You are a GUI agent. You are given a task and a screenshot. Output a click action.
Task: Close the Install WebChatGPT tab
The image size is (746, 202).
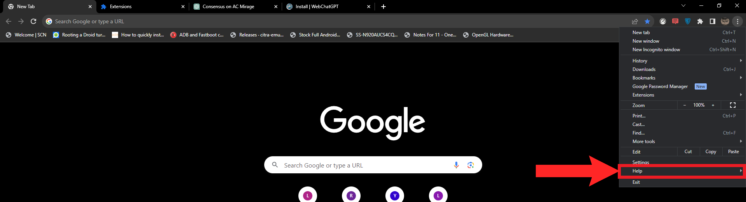369,7
